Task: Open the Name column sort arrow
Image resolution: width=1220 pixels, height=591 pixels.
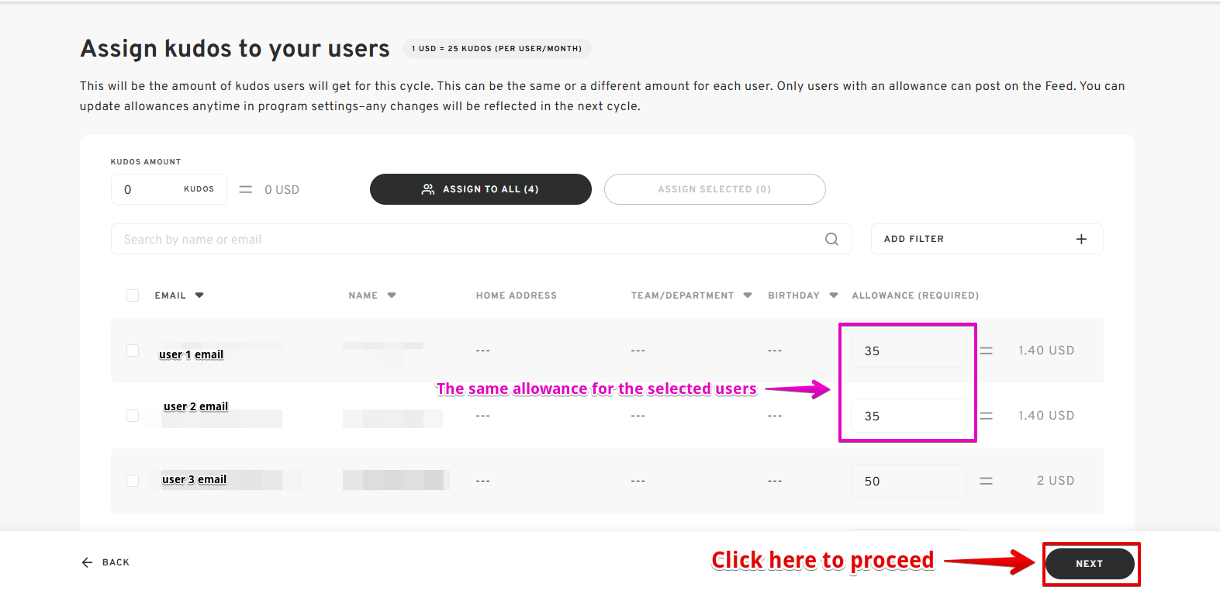Action: (x=392, y=295)
